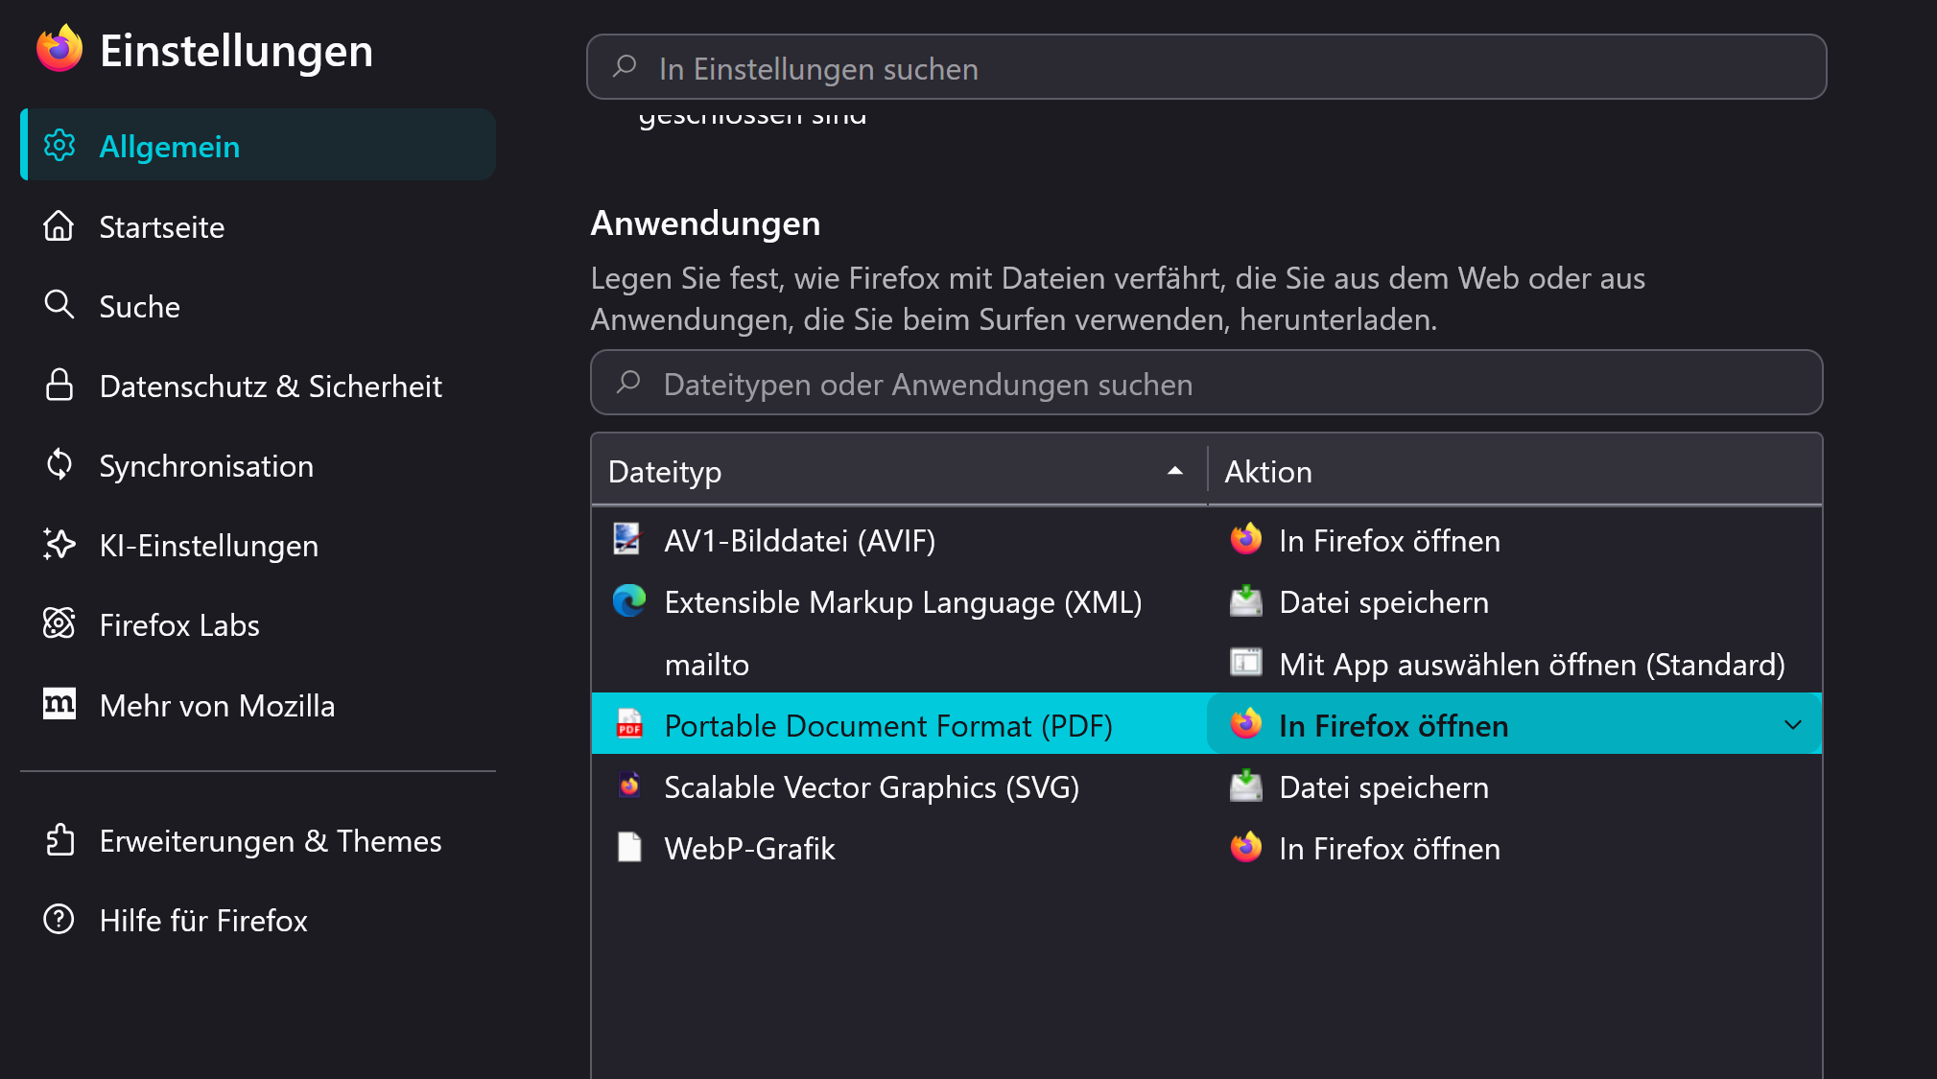Select the mailto row
Screen dimensions: 1937x1079
coord(1206,663)
